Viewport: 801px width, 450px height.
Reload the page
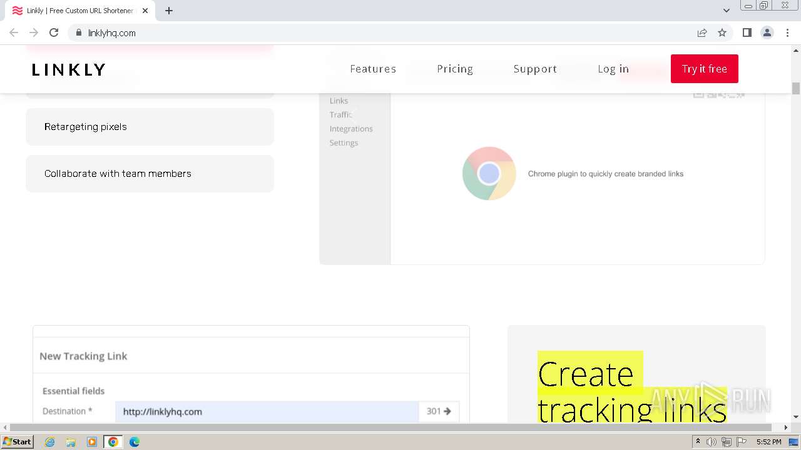(54, 32)
